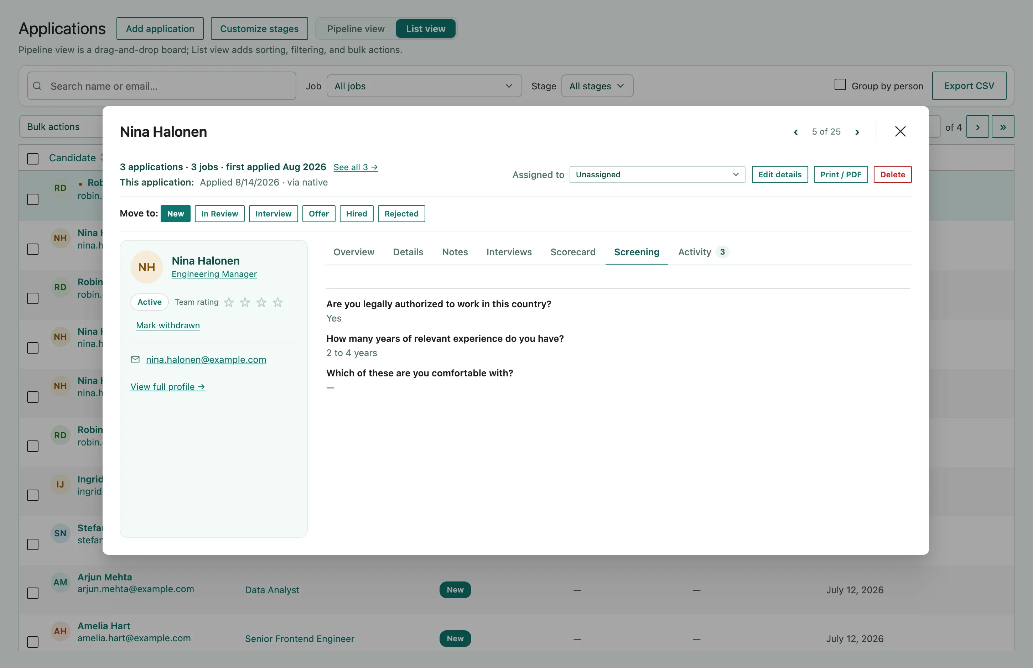This screenshot has height=668, width=1033.
Task: Open the All stages dropdown
Action: [x=597, y=86]
